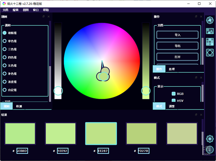This screenshot has width=216, height=161.
Task: Float the 规则 panel using its undock icon
Action: 44,17
